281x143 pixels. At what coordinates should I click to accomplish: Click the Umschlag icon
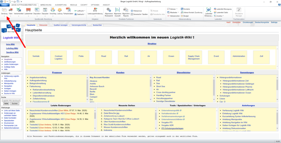[53, 10]
